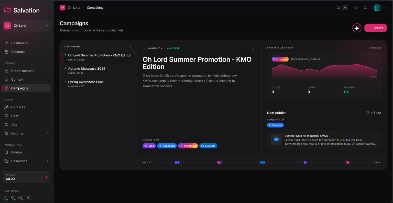Go to Ads in the sidebar
This screenshot has height=203, width=393.
[x=27, y=124]
